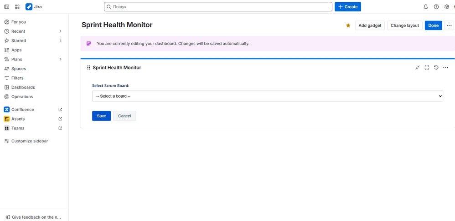Grab the gadget drag handle dots

click(x=88, y=68)
